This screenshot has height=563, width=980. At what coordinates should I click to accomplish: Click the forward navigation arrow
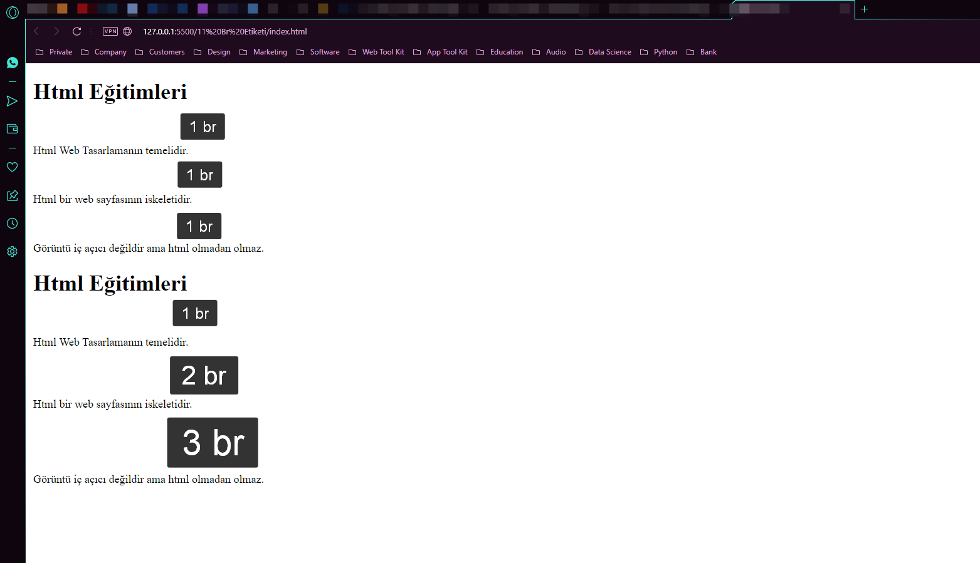pos(56,31)
